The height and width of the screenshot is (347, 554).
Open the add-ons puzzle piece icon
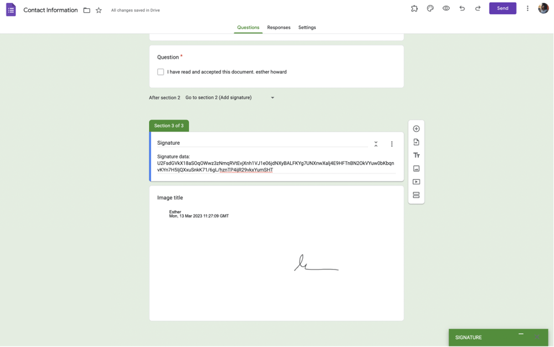[x=414, y=8]
